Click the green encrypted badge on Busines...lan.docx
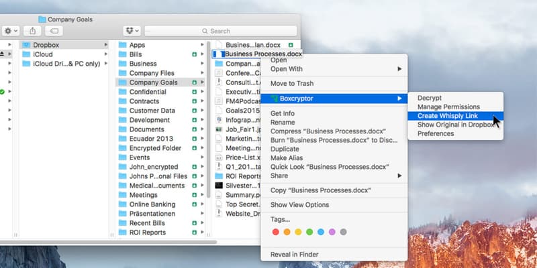The image size is (537, 268). tap(291, 45)
